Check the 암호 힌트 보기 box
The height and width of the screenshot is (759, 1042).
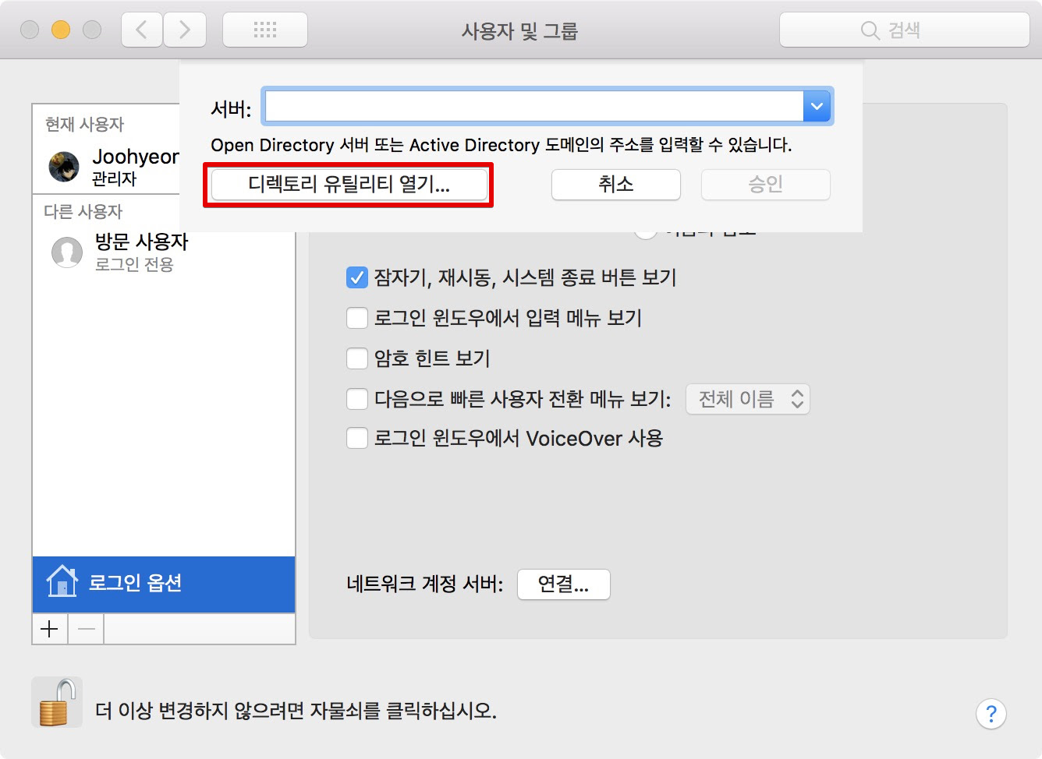coord(357,358)
